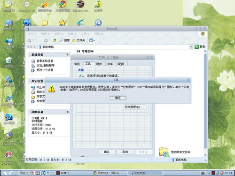Click 取消 in the properties dialog

tap(125, 152)
